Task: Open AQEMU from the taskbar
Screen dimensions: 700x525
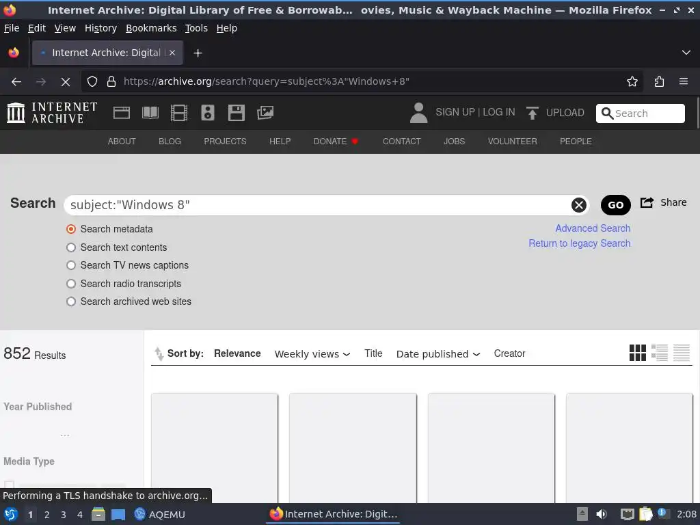Action: click(x=159, y=514)
